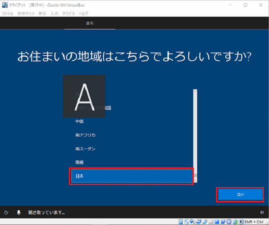The image size is (269, 225).
Task: Open the デバイス menu
Action: 69,13
